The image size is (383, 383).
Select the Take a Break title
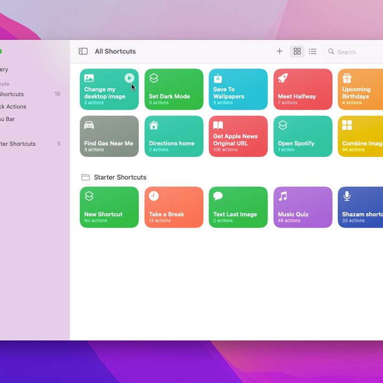pyautogui.click(x=166, y=214)
